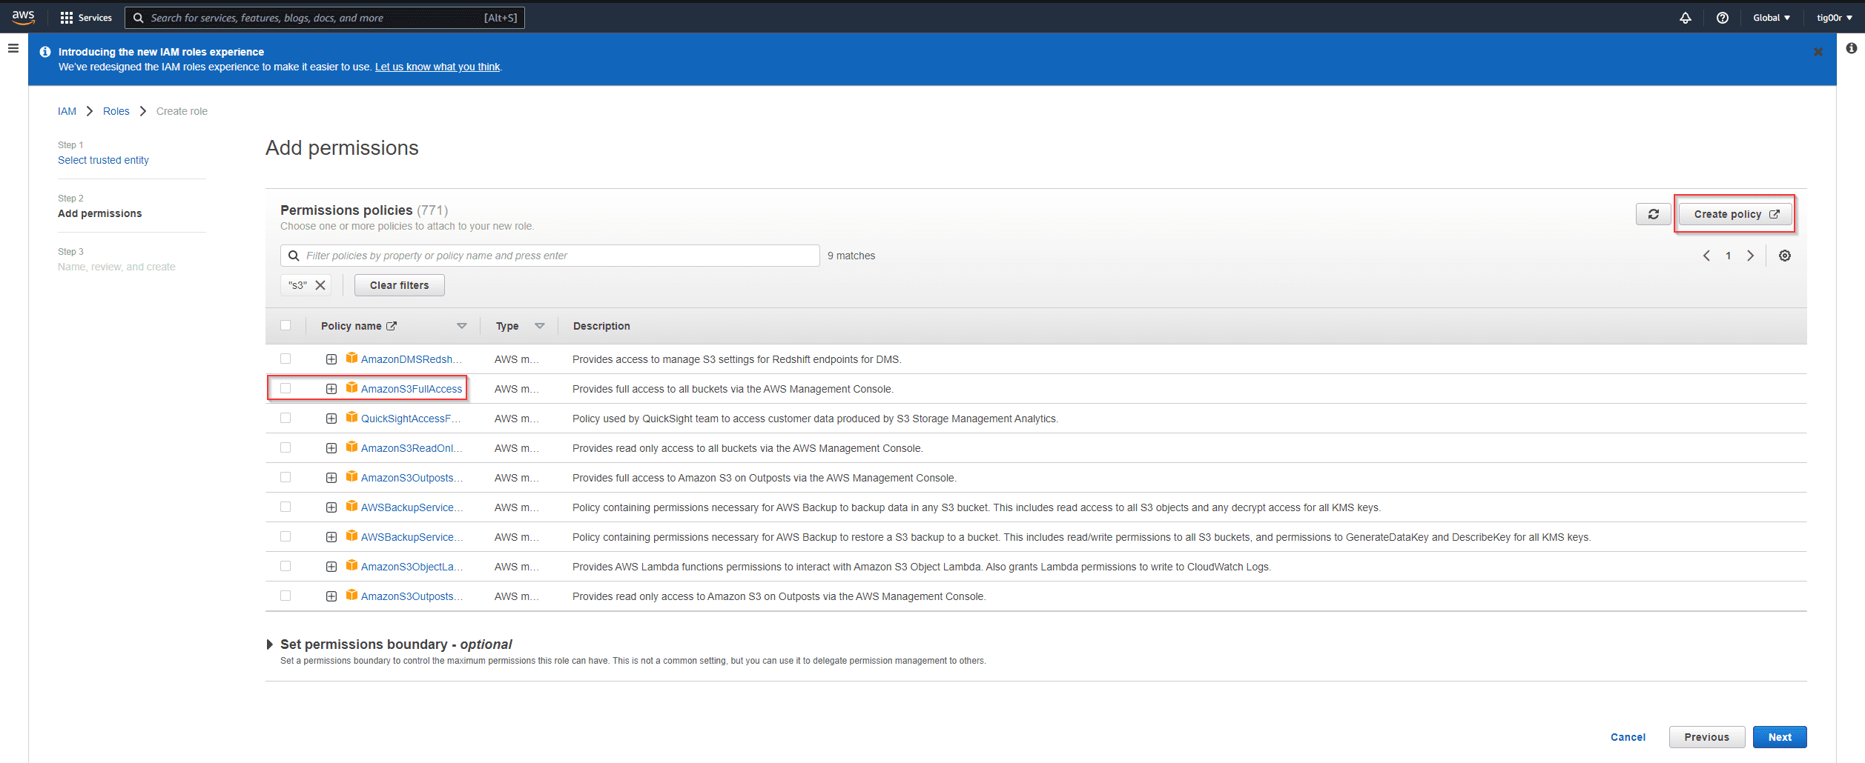
Task: Expand the AmazonS3FullAccess policy details
Action: (331, 389)
